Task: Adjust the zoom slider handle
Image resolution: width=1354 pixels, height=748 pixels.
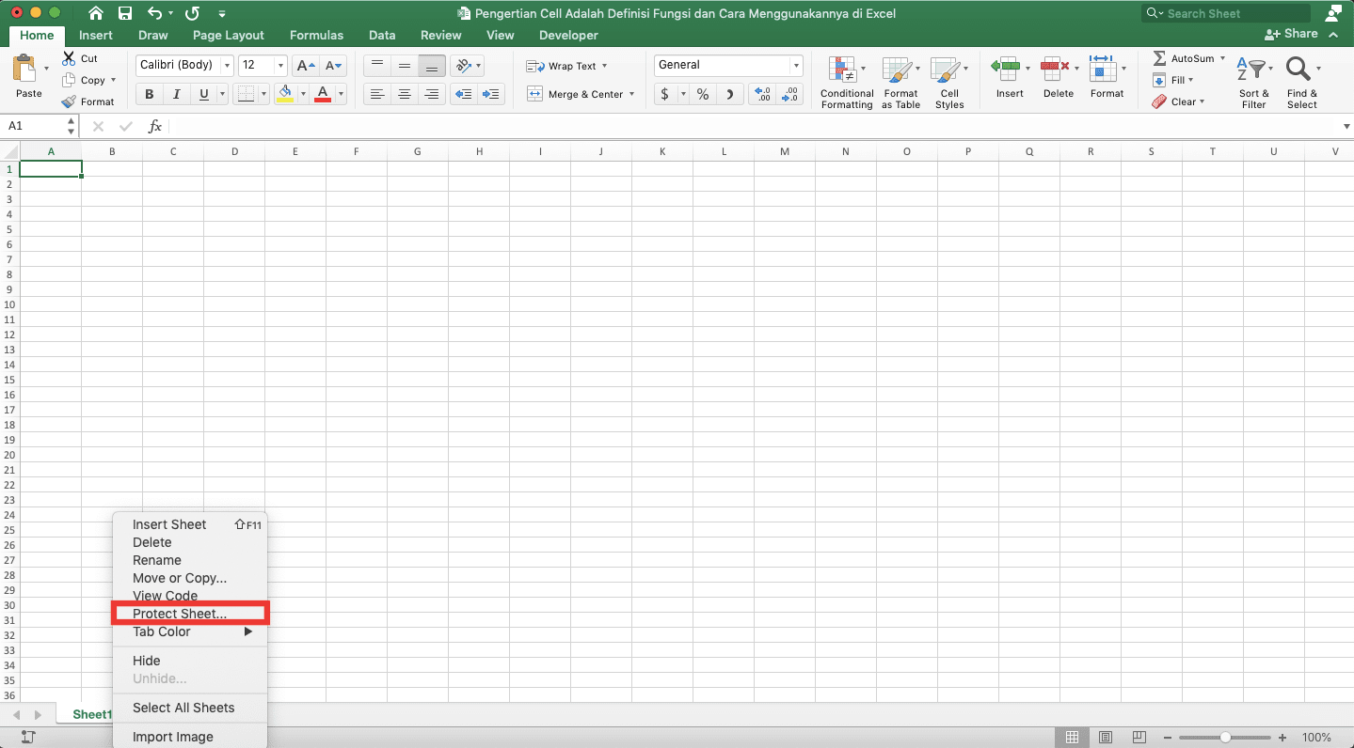Action: 1225,738
